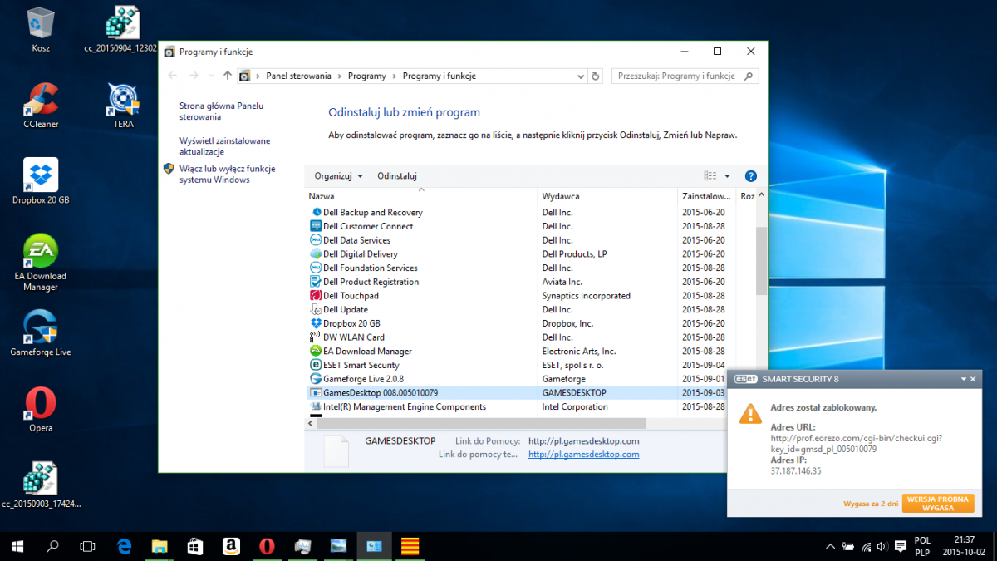Refresh the Programy i funkcje address bar
The image size is (997, 561).
tap(595, 76)
